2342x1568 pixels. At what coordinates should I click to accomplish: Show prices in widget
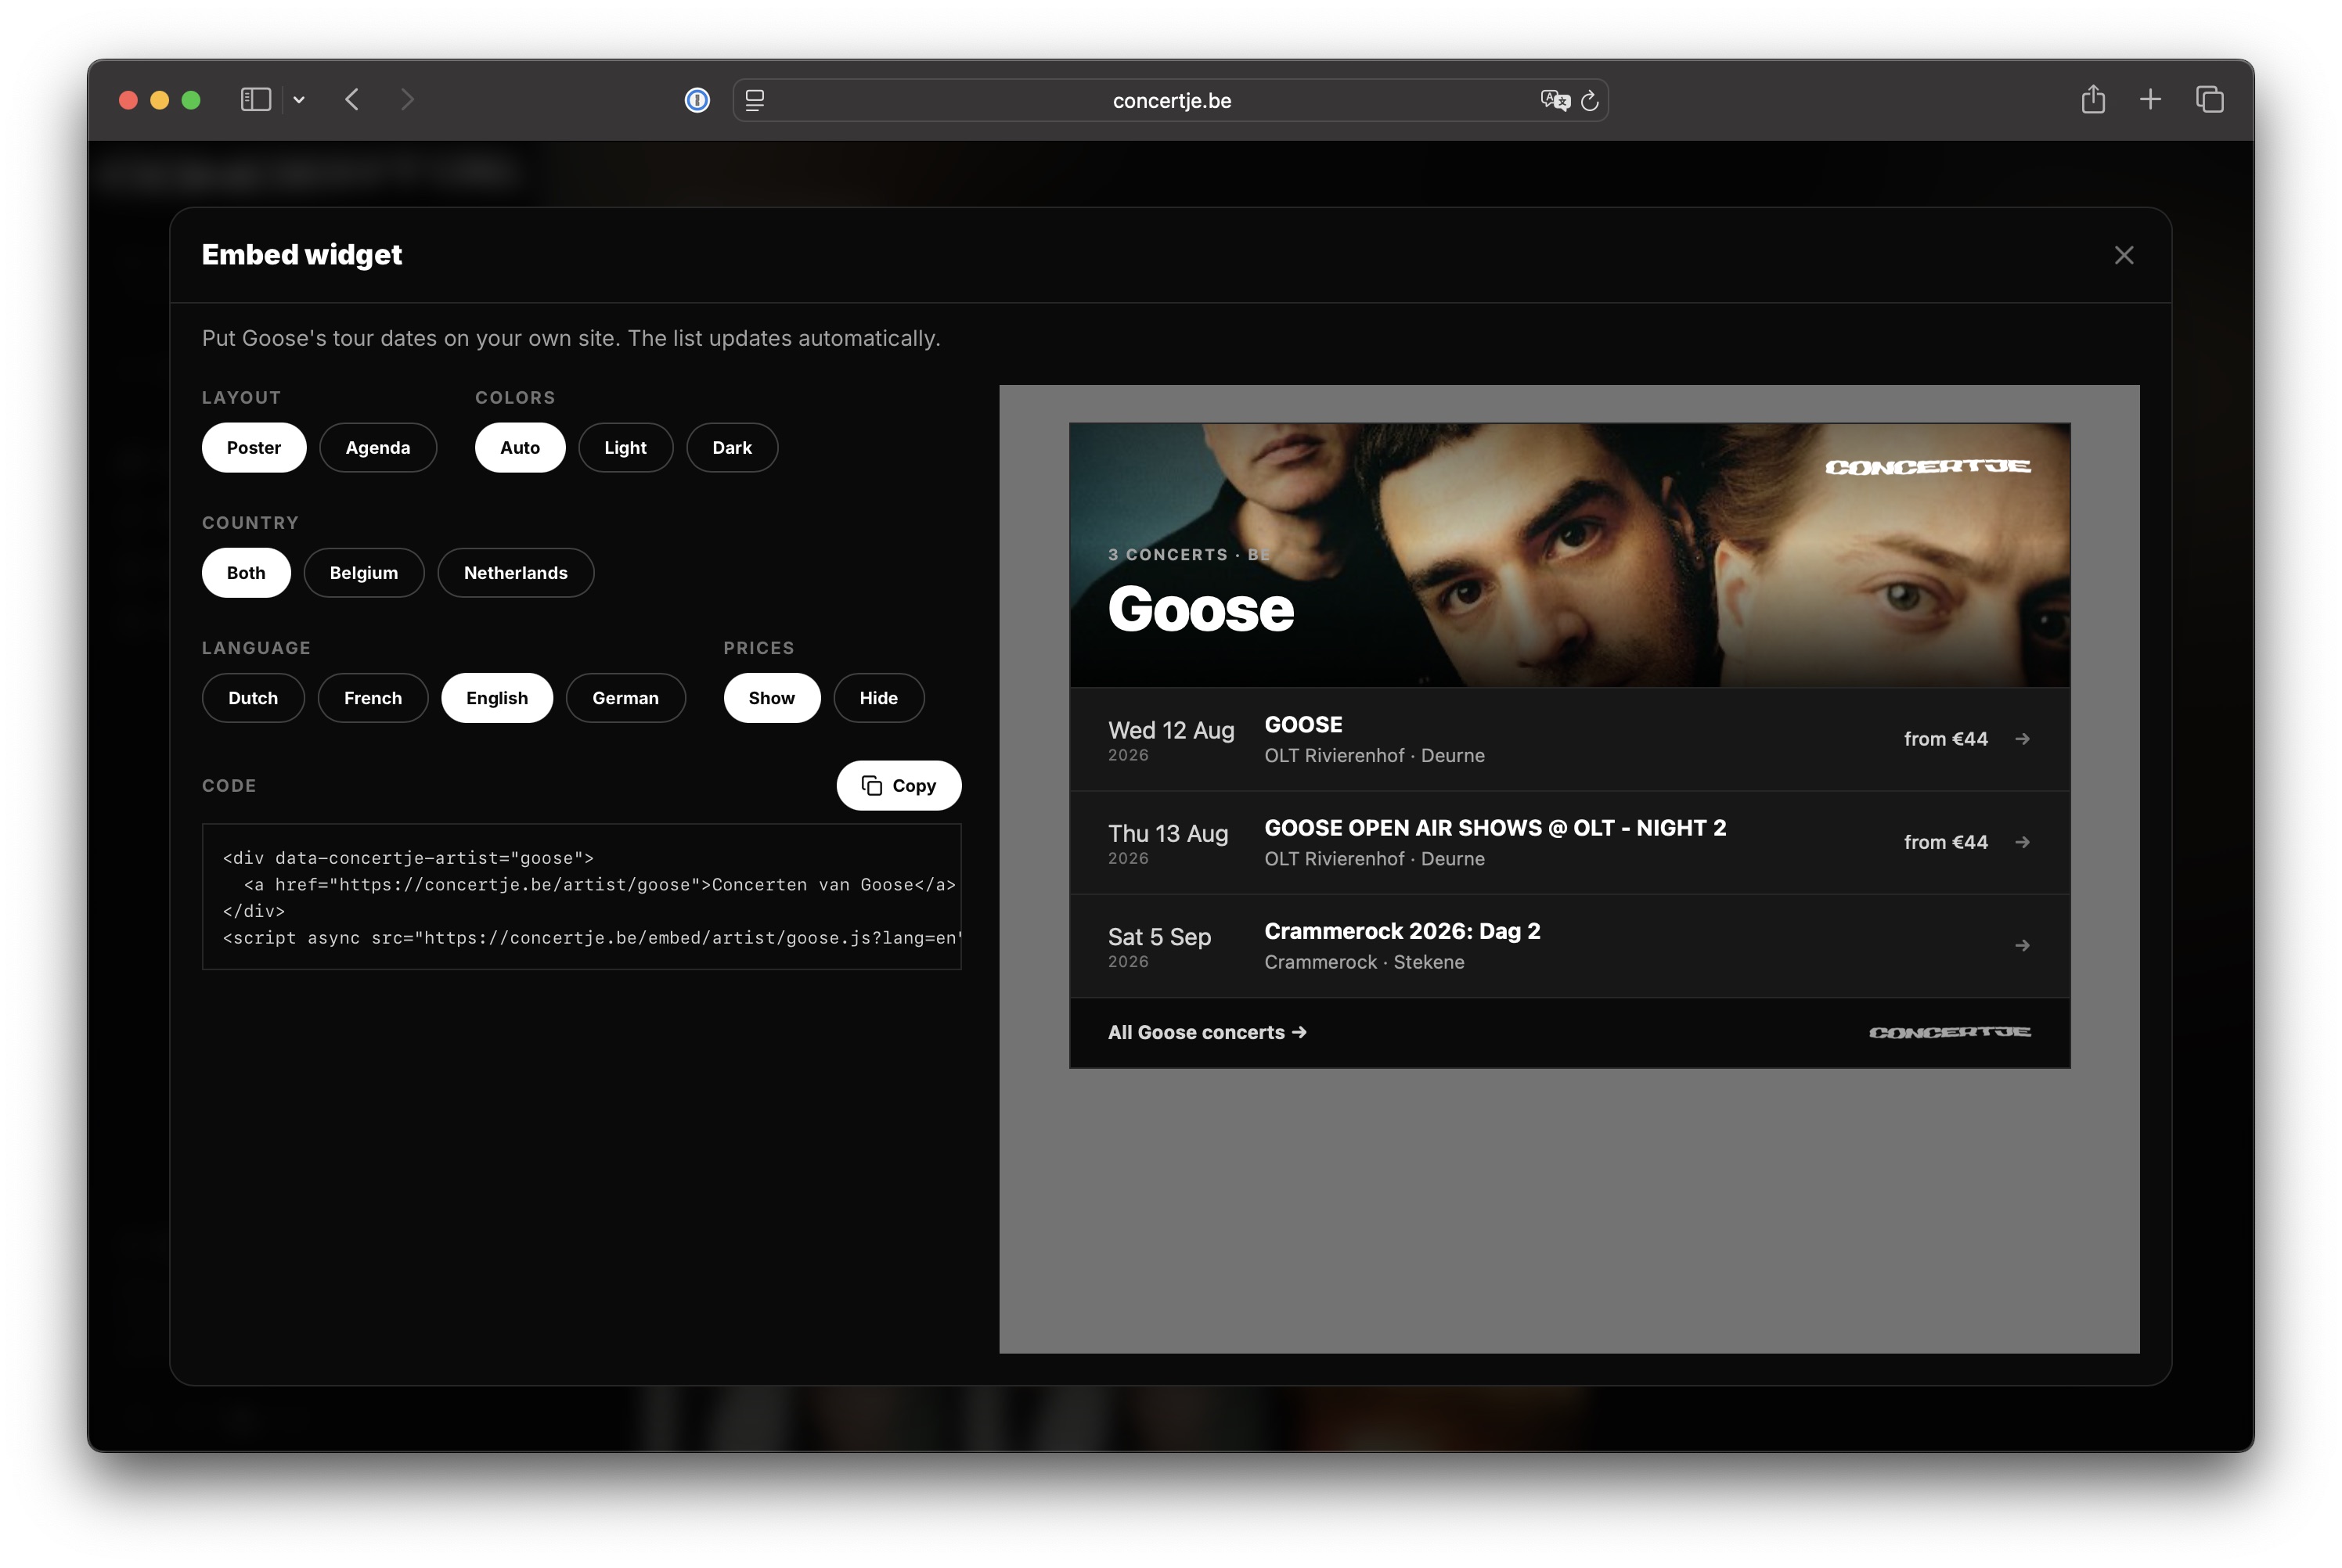coord(771,698)
